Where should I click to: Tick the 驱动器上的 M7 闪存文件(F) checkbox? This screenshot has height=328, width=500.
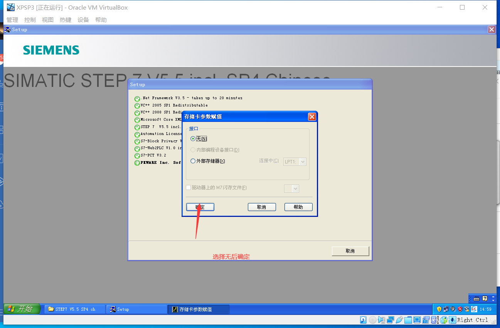pyautogui.click(x=189, y=188)
